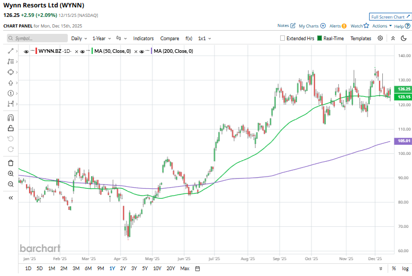Image resolution: width=412 pixels, height=276 pixels.
Task: Open the calendar date range picker
Action: [x=198, y=269]
